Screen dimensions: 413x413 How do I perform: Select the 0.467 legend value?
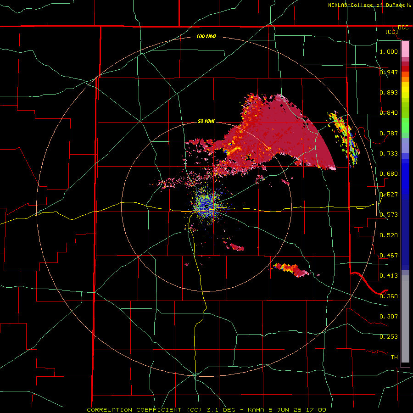389,255
